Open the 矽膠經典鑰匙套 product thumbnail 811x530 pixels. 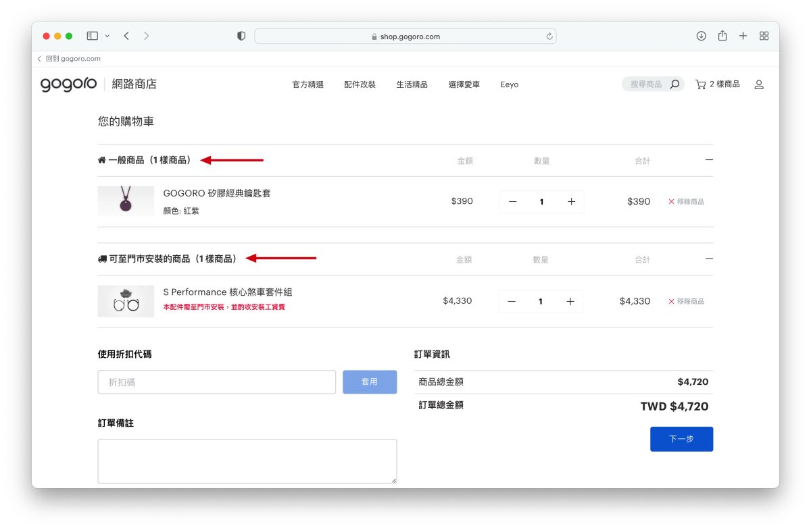click(x=126, y=201)
